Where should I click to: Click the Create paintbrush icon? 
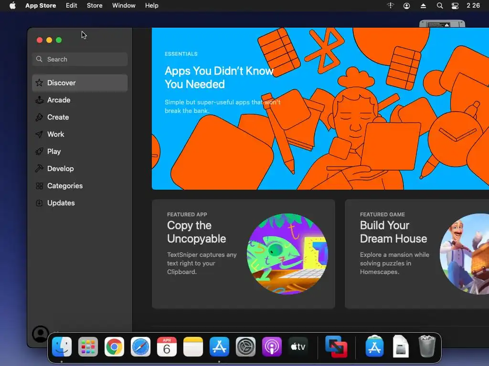[39, 117]
